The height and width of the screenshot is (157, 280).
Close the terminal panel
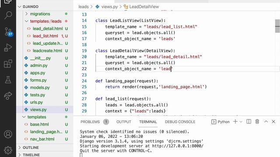click(273, 122)
